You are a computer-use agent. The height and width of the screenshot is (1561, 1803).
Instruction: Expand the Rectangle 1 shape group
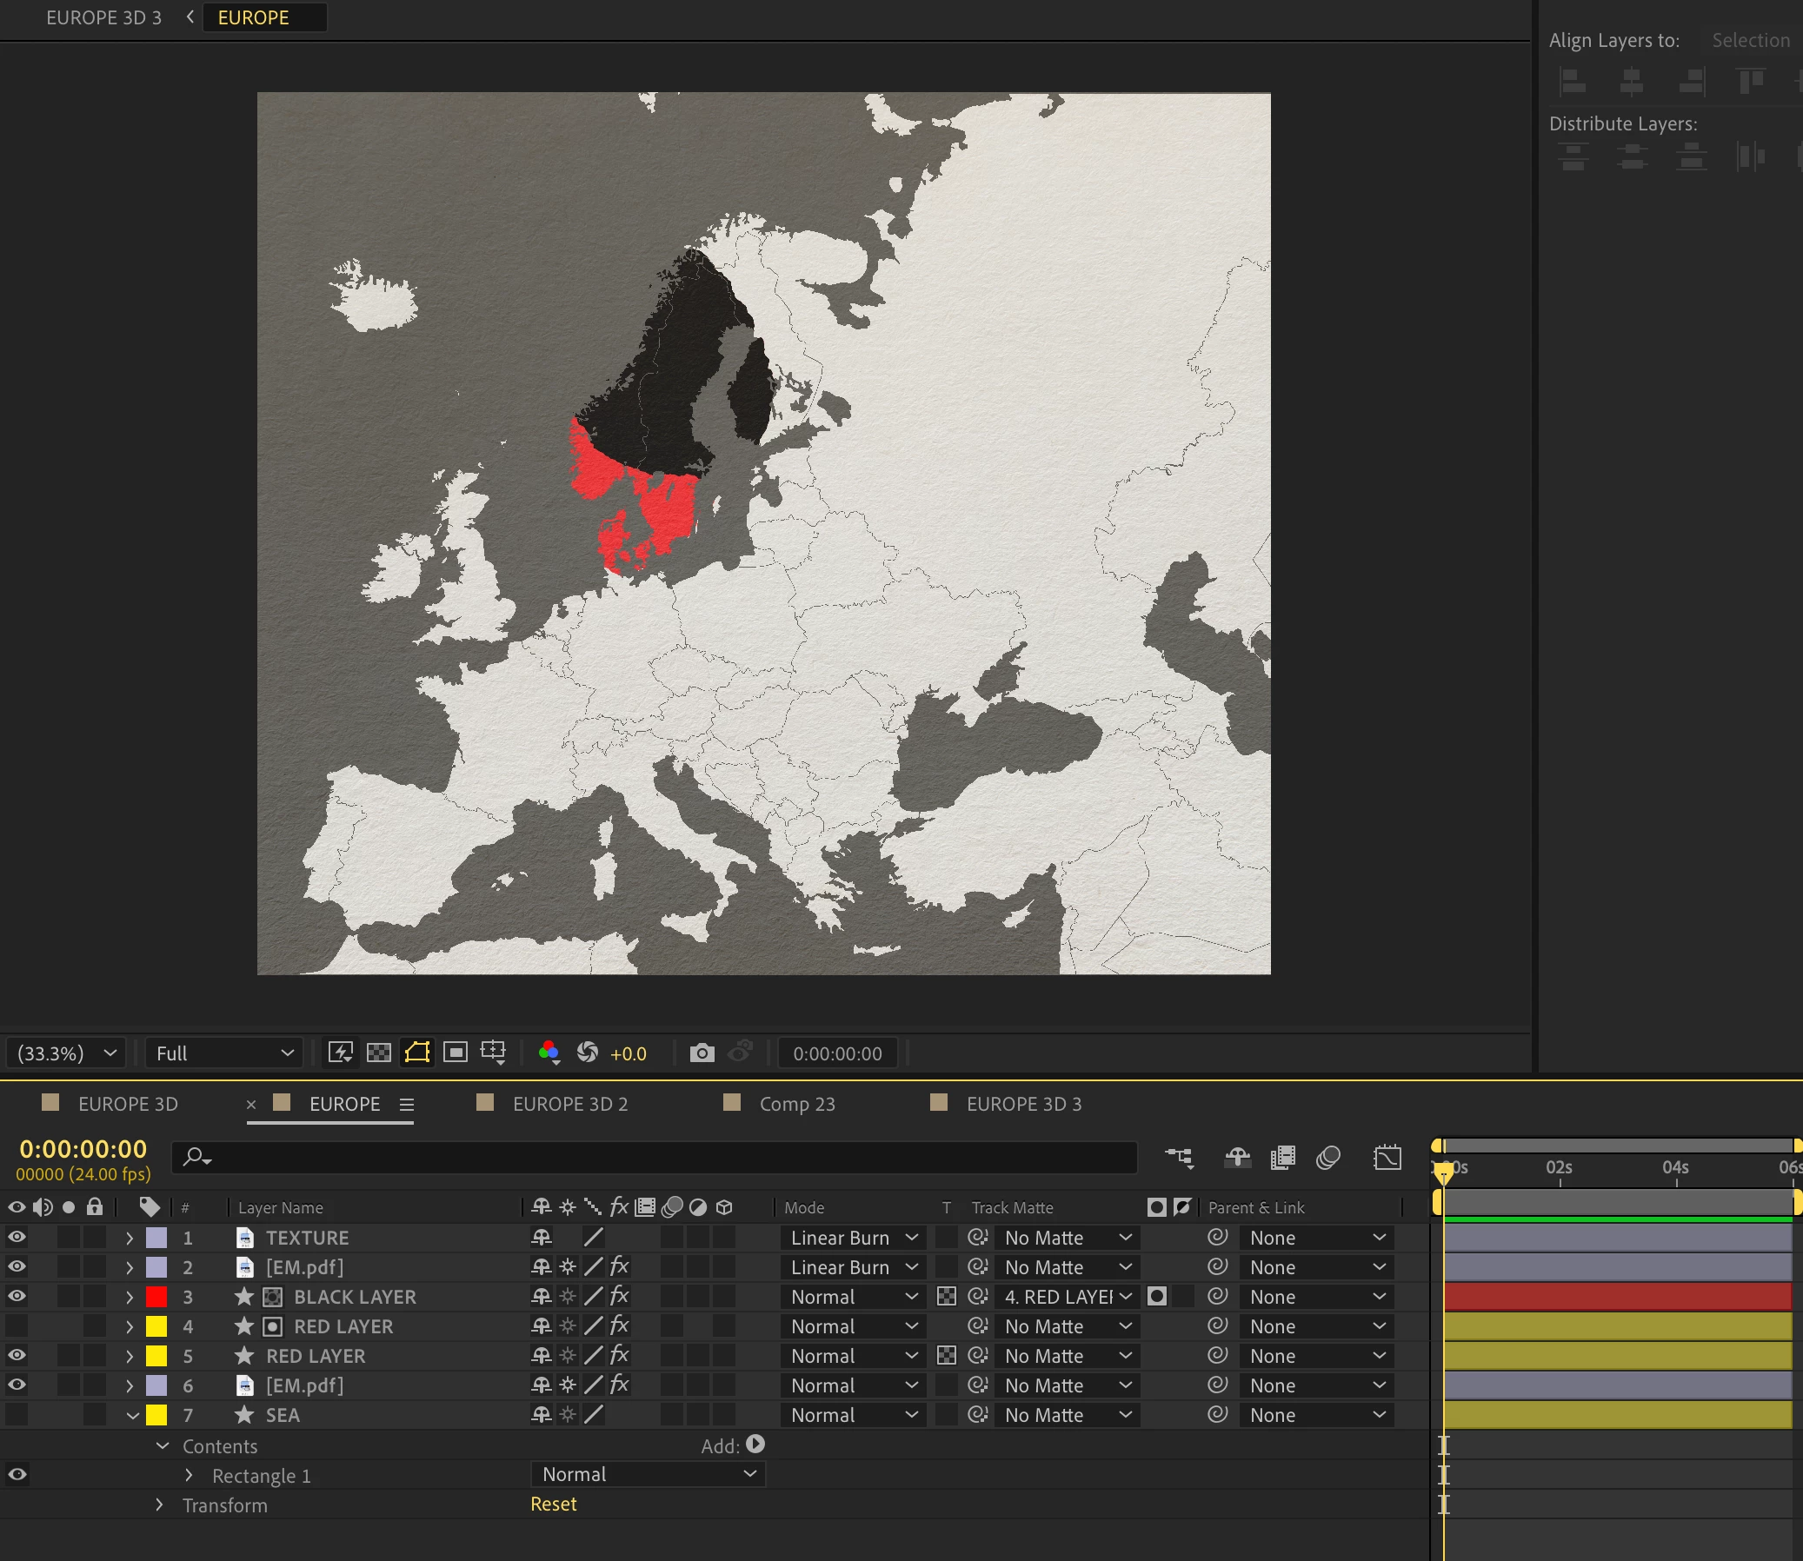click(190, 1475)
